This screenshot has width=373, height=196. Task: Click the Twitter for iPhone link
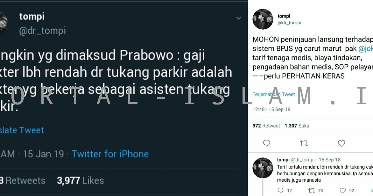pos(110,154)
